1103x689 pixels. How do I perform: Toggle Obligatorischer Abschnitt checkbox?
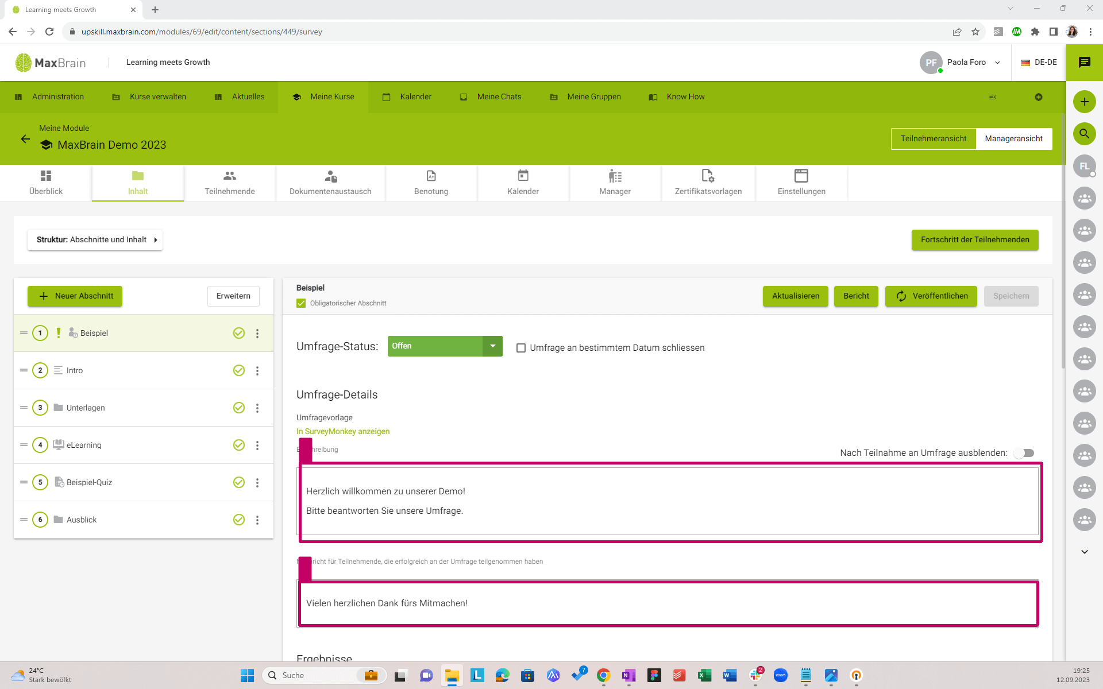(x=301, y=303)
